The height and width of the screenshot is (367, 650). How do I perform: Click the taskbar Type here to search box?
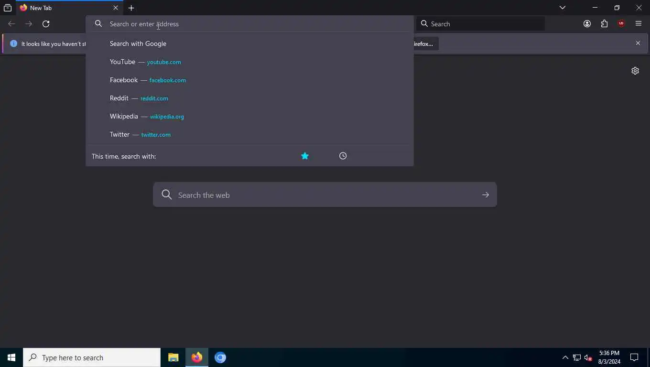click(x=92, y=357)
